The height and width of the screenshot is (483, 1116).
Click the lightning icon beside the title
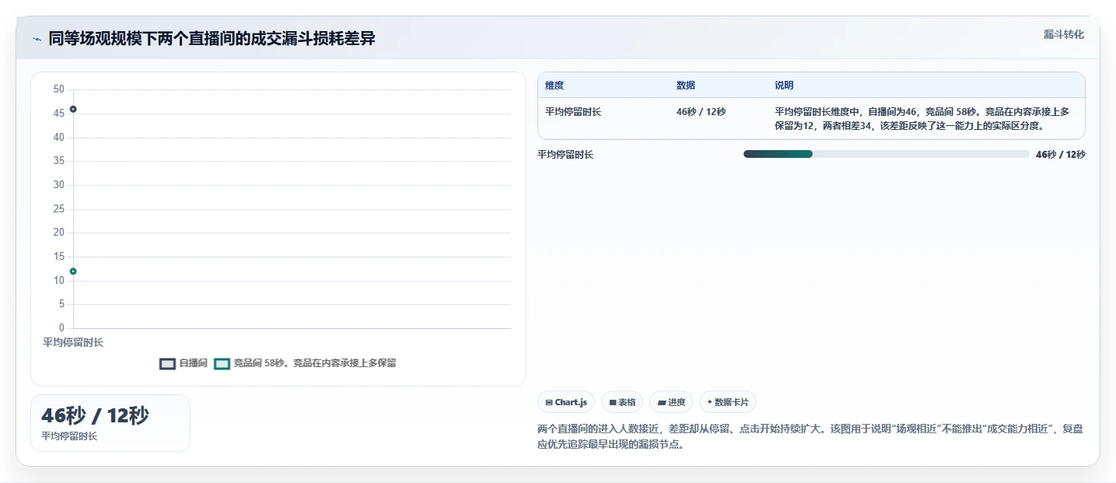coord(37,39)
